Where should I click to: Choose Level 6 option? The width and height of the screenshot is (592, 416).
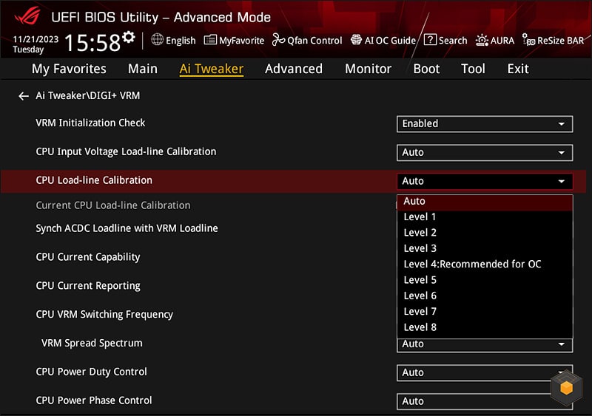(x=485, y=296)
